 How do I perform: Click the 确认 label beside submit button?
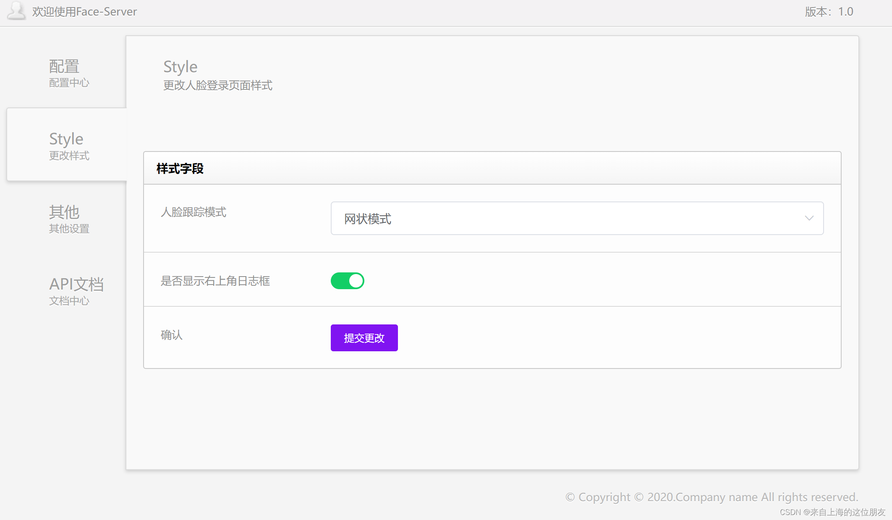point(172,335)
